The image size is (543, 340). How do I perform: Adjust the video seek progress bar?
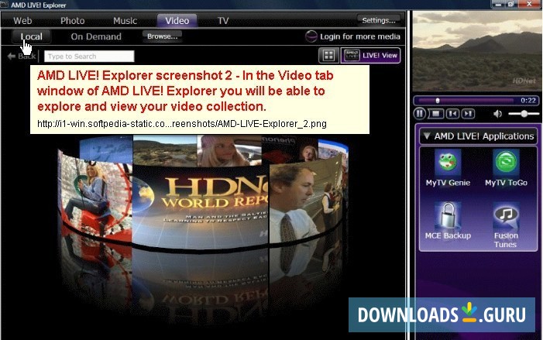click(466, 101)
